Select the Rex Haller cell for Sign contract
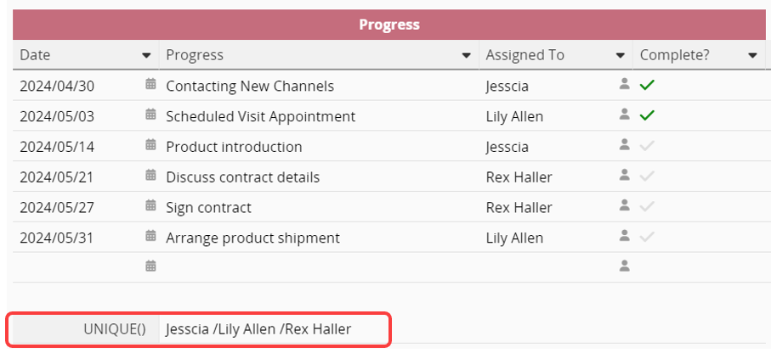The height and width of the screenshot is (353, 777). pyautogui.click(x=519, y=207)
